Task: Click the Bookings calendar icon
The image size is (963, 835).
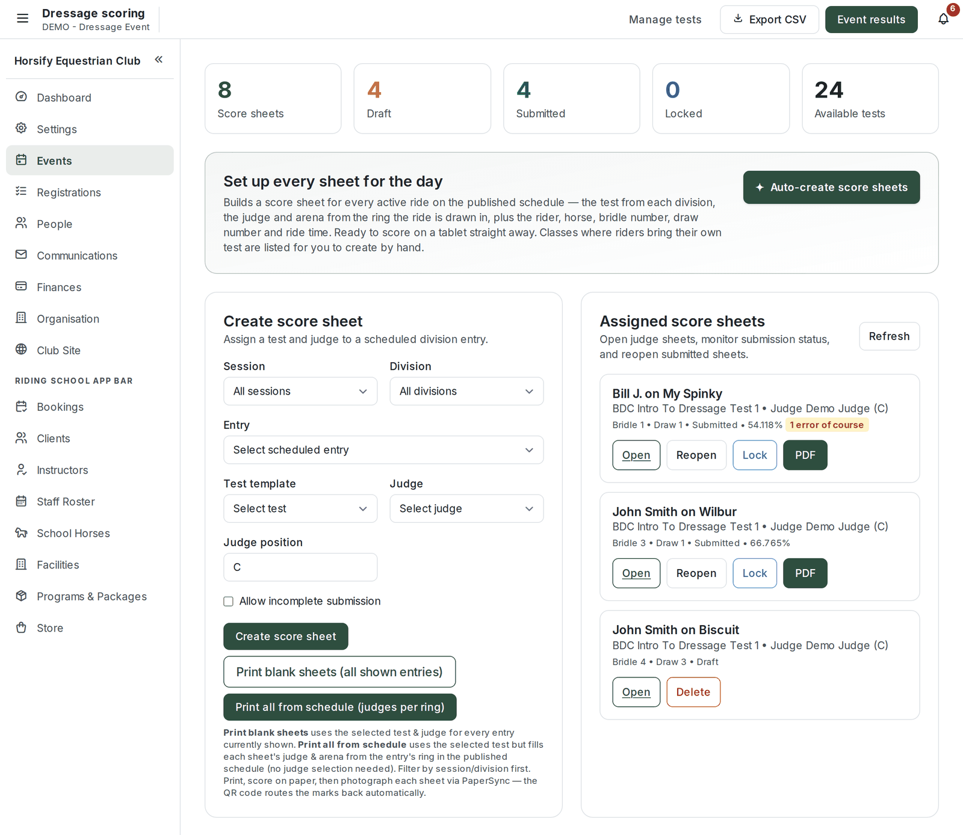Action: click(21, 406)
